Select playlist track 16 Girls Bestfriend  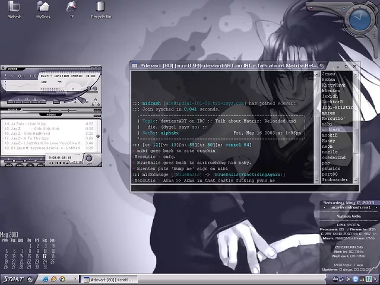click(x=49, y=134)
